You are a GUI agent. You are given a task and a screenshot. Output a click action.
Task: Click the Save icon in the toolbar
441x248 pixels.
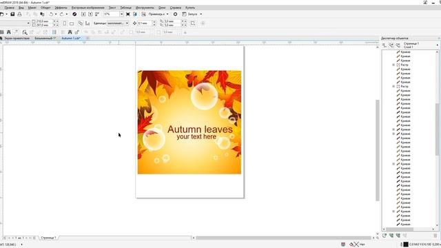pyautogui.click(x=12, y=14)
